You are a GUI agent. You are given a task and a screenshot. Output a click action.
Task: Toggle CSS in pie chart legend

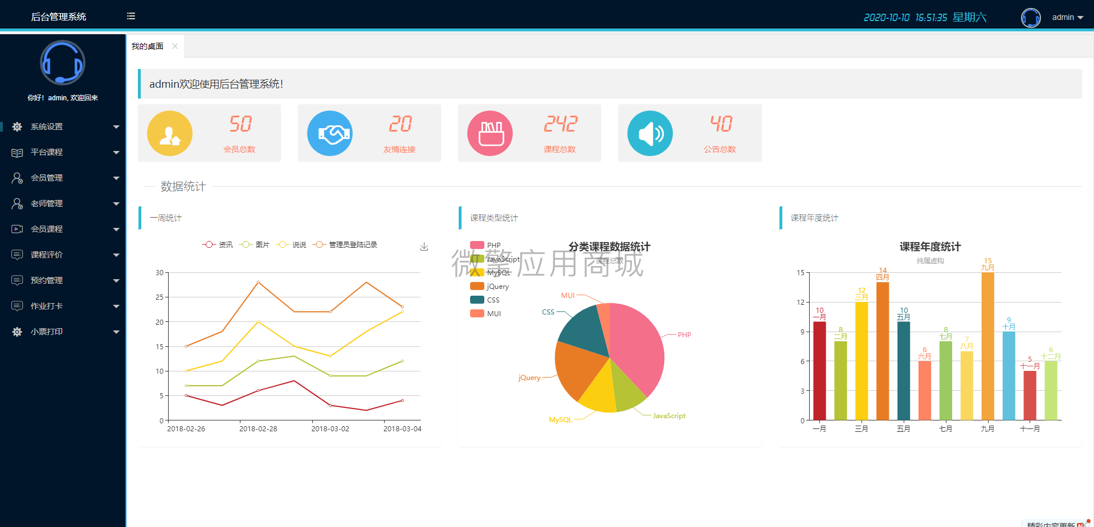click(x=485, y=300)
